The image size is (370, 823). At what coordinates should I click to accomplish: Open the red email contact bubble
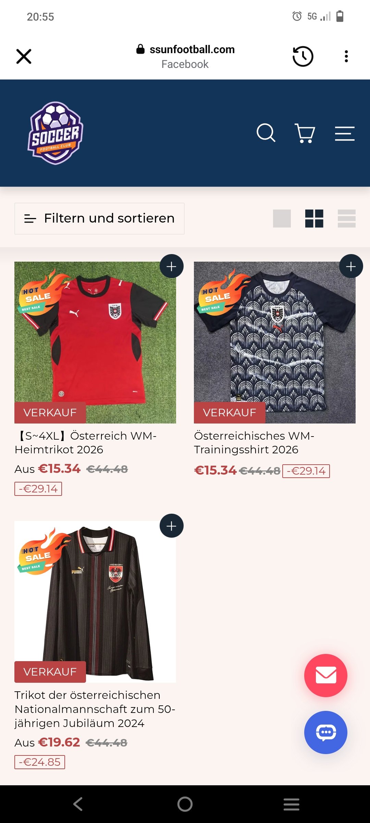tap(326, 675)
